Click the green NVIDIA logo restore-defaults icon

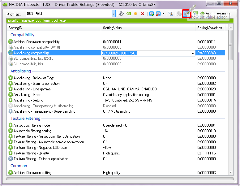tap(128, 14)
